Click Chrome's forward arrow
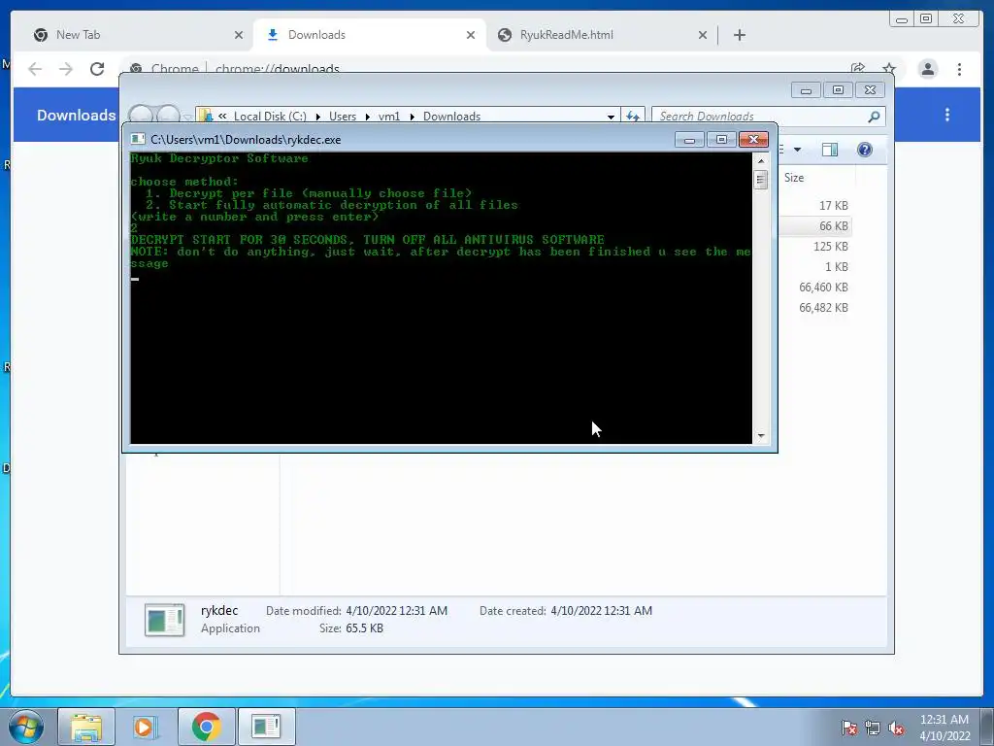This screenshot has height=746, width=994. [66, 69]
